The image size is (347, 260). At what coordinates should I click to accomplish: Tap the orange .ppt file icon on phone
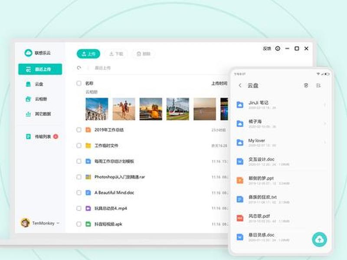(x=240, y=180)
